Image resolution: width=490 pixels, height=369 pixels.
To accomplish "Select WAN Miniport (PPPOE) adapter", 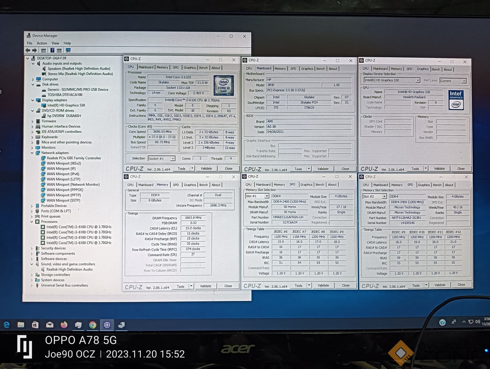I will coord(65,190).
